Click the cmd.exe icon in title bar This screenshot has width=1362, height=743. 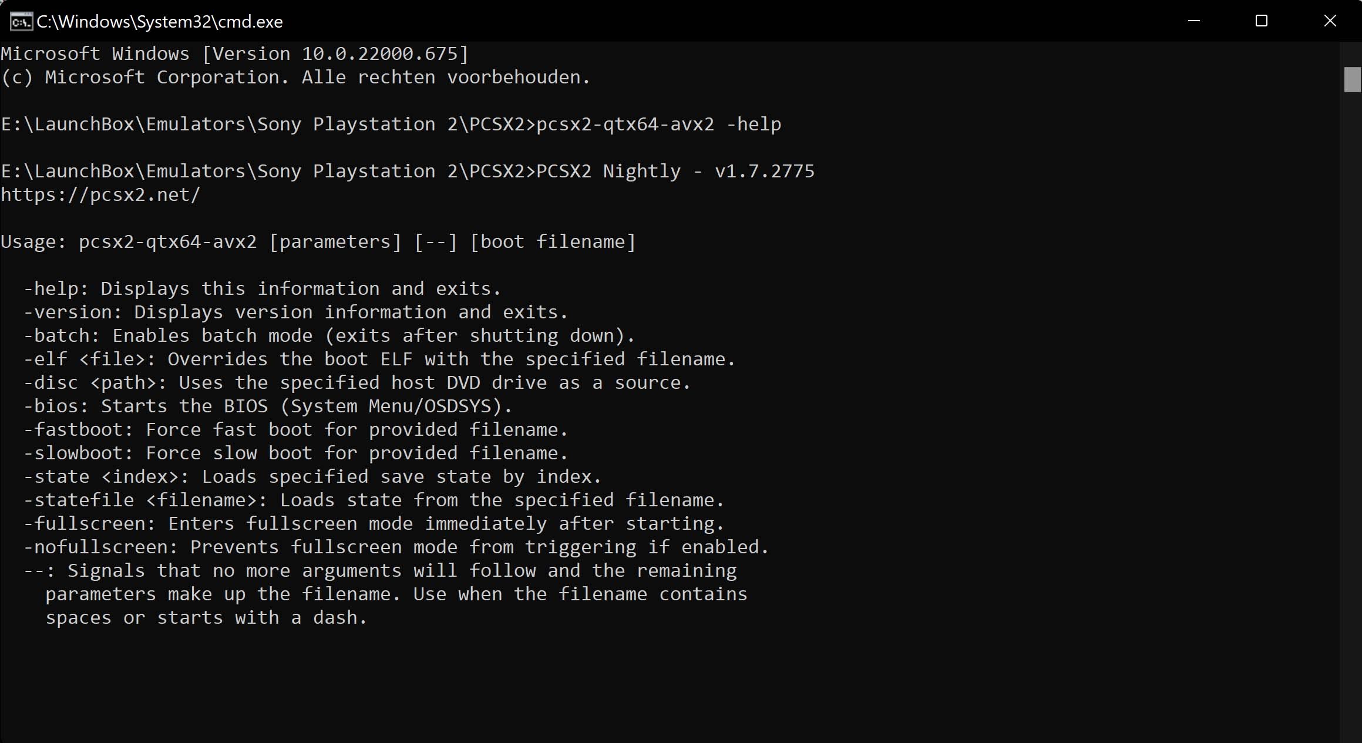[x=21, y=22]
